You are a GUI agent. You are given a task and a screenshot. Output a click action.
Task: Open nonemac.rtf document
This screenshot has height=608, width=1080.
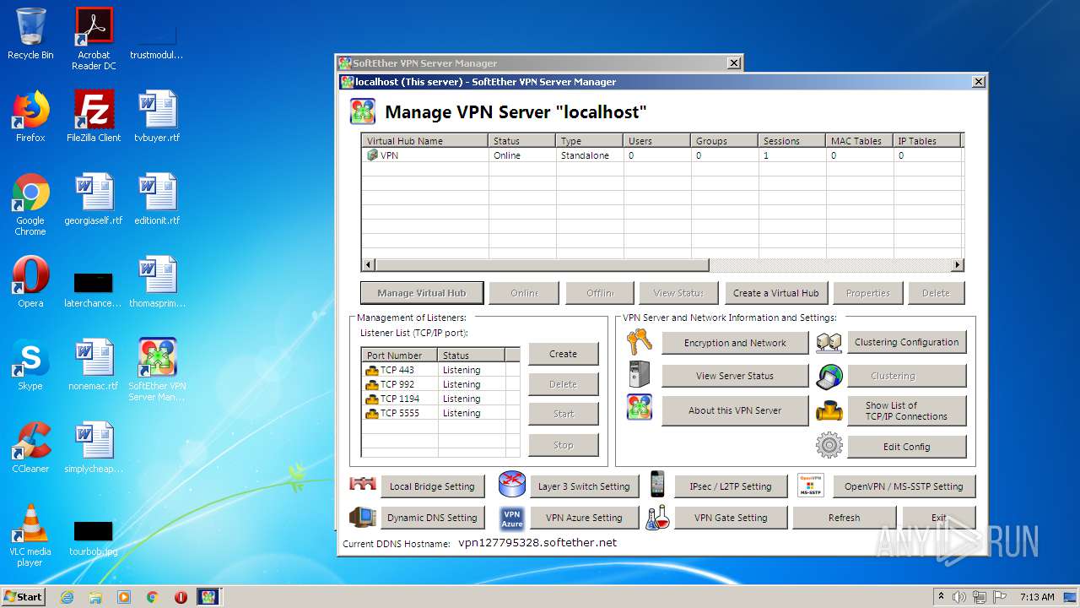coord(94,365)
